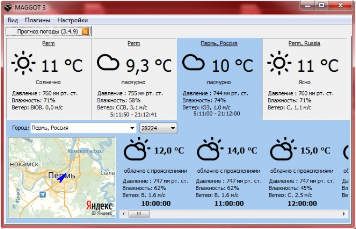
Task: Click Ветер: ССВ, 3,1 м/с
Action: (x=122, y=107)
